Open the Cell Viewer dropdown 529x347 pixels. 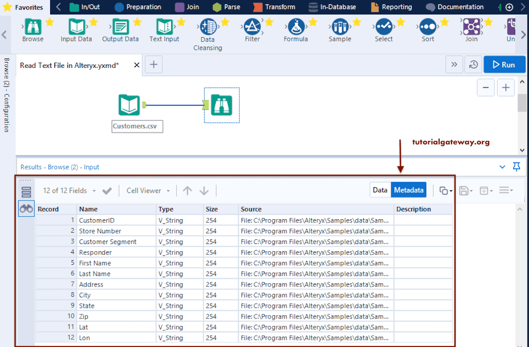148,190
